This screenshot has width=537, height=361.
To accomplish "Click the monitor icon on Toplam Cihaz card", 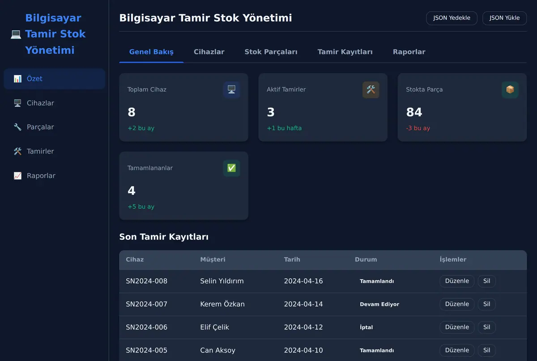I will click(x=231, y=90).
